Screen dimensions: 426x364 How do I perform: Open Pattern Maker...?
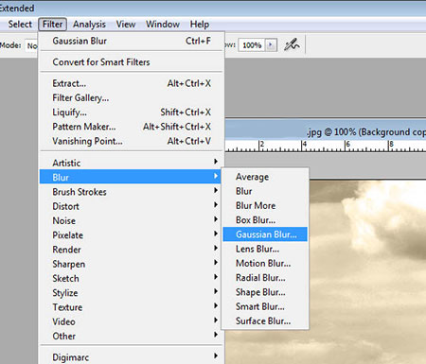(x=132, y=127)
